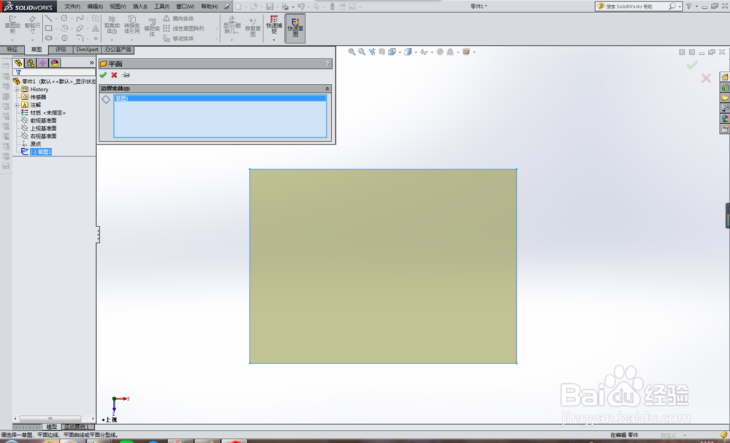This screenshot has height=443, width=730.
Task: Confirm the plane with green checkmark in PropertyManager
Action: point(103,75)
